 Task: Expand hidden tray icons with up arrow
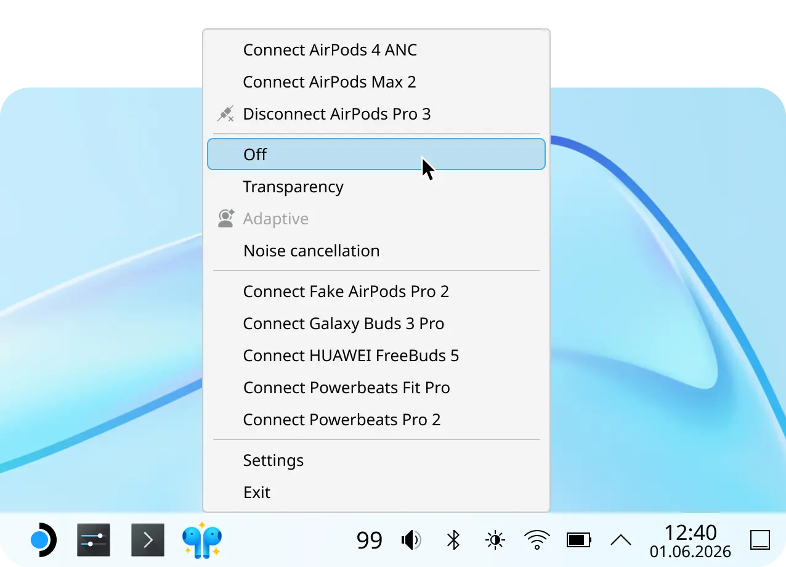pyautogui.click(x=620, y=540)
